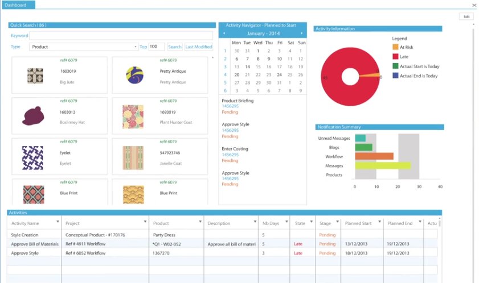The width and height of the screenshot is (479, 283).
Task: Open filter icon on Planned Start column
Action: [378, 222]
